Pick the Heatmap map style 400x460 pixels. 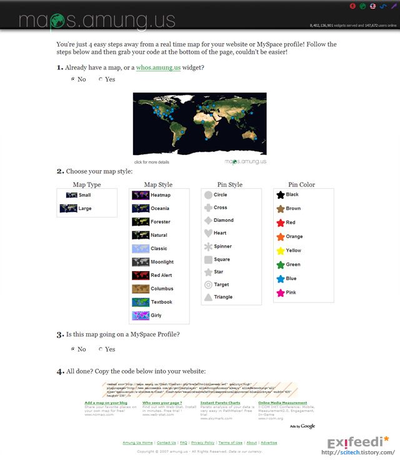[151, 195]
